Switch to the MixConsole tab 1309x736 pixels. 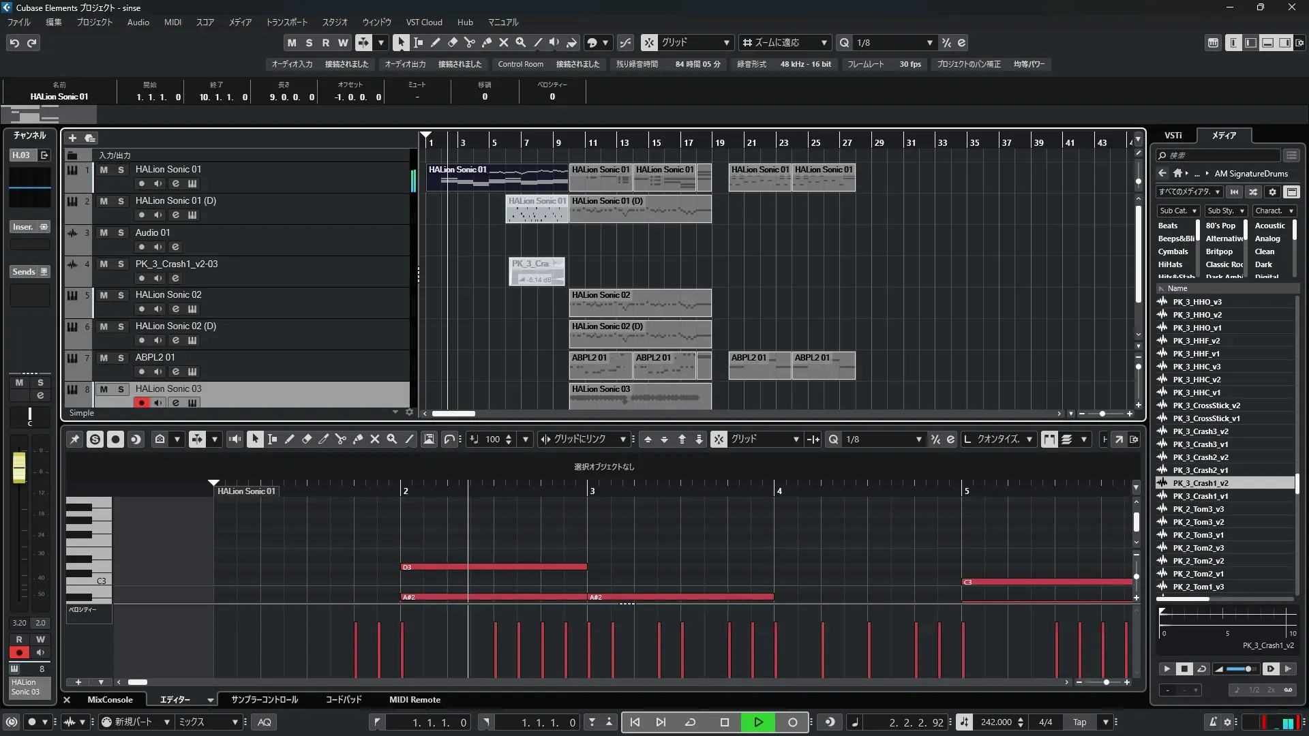coord(110,700)
